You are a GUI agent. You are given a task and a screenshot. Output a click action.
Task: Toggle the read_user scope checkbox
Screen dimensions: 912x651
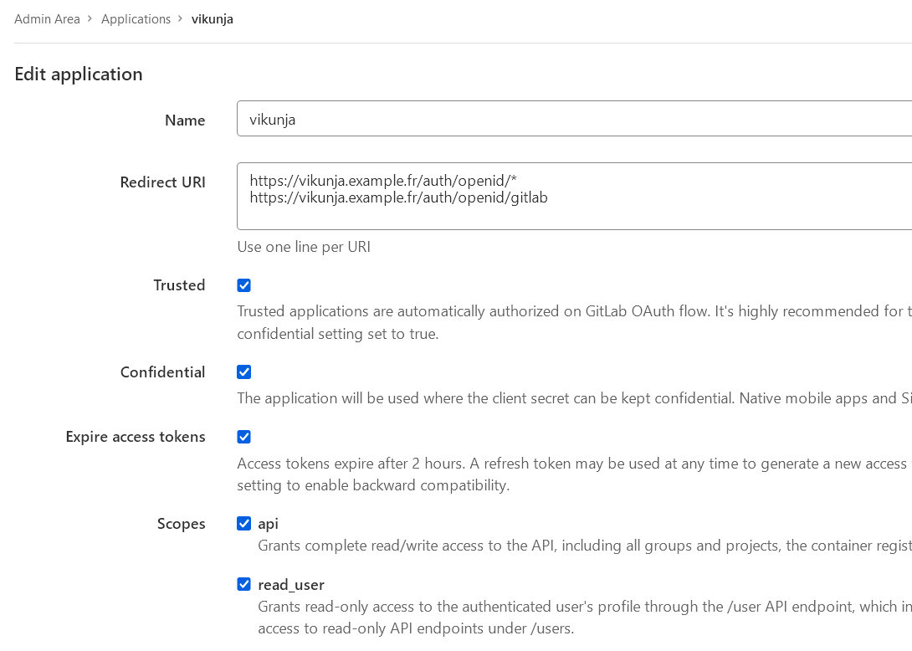point(243,584)
